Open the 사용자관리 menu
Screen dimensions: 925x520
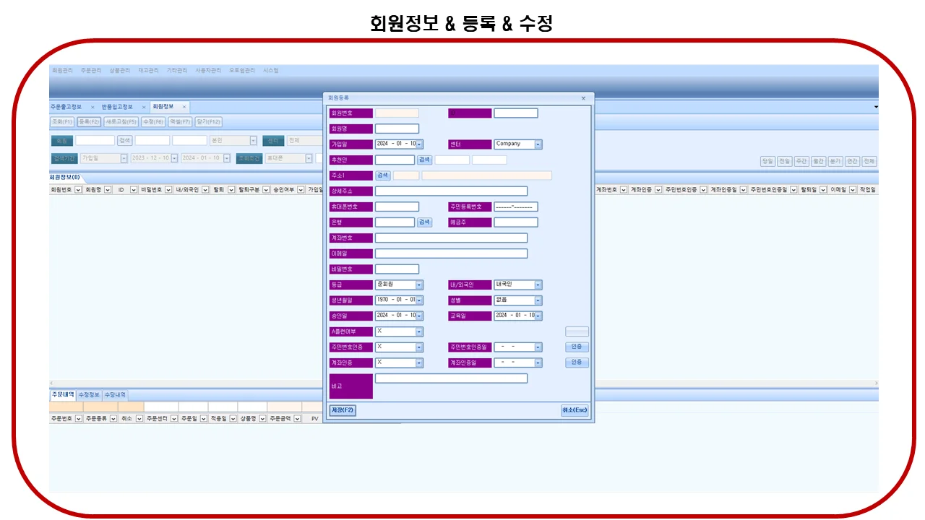208,71
